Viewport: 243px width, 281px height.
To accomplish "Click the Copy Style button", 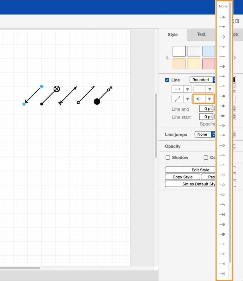I will tap(182, 177).
